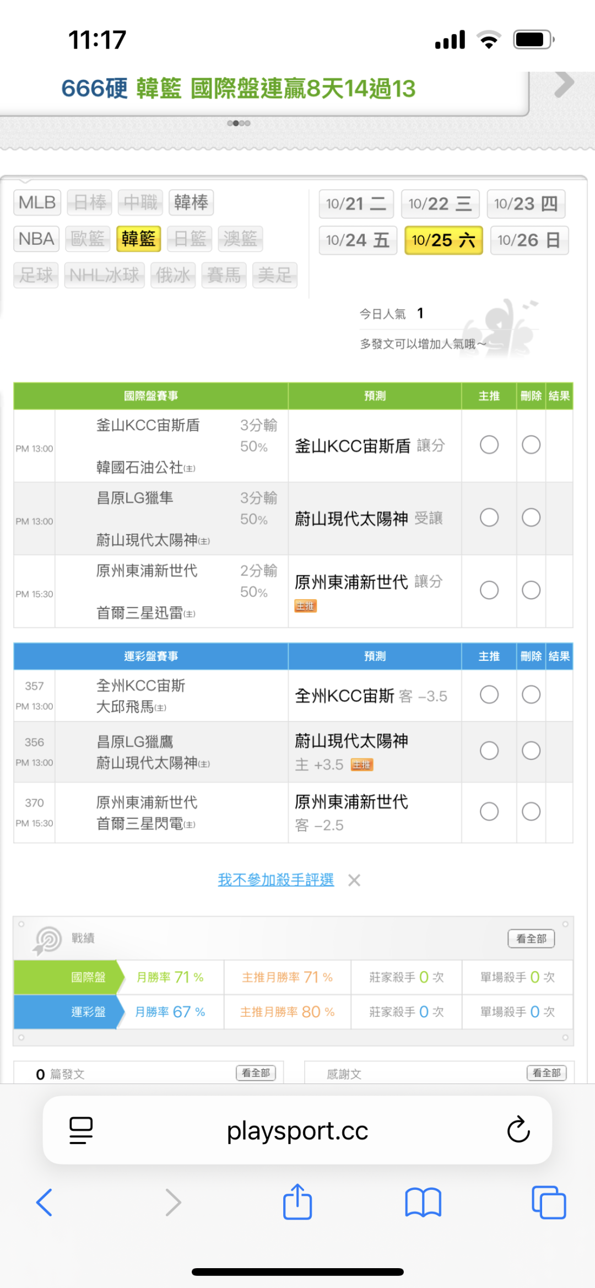
Task: Select 主推 radio for lottery game 357
Action: (x=489, y=694)
